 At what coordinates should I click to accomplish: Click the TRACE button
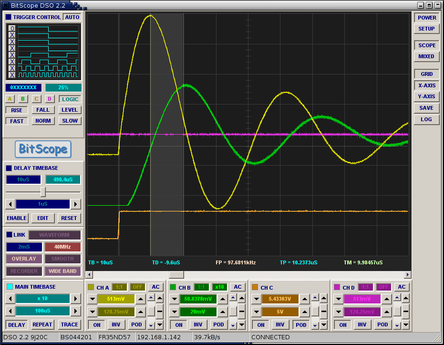(x=69, y=324)
